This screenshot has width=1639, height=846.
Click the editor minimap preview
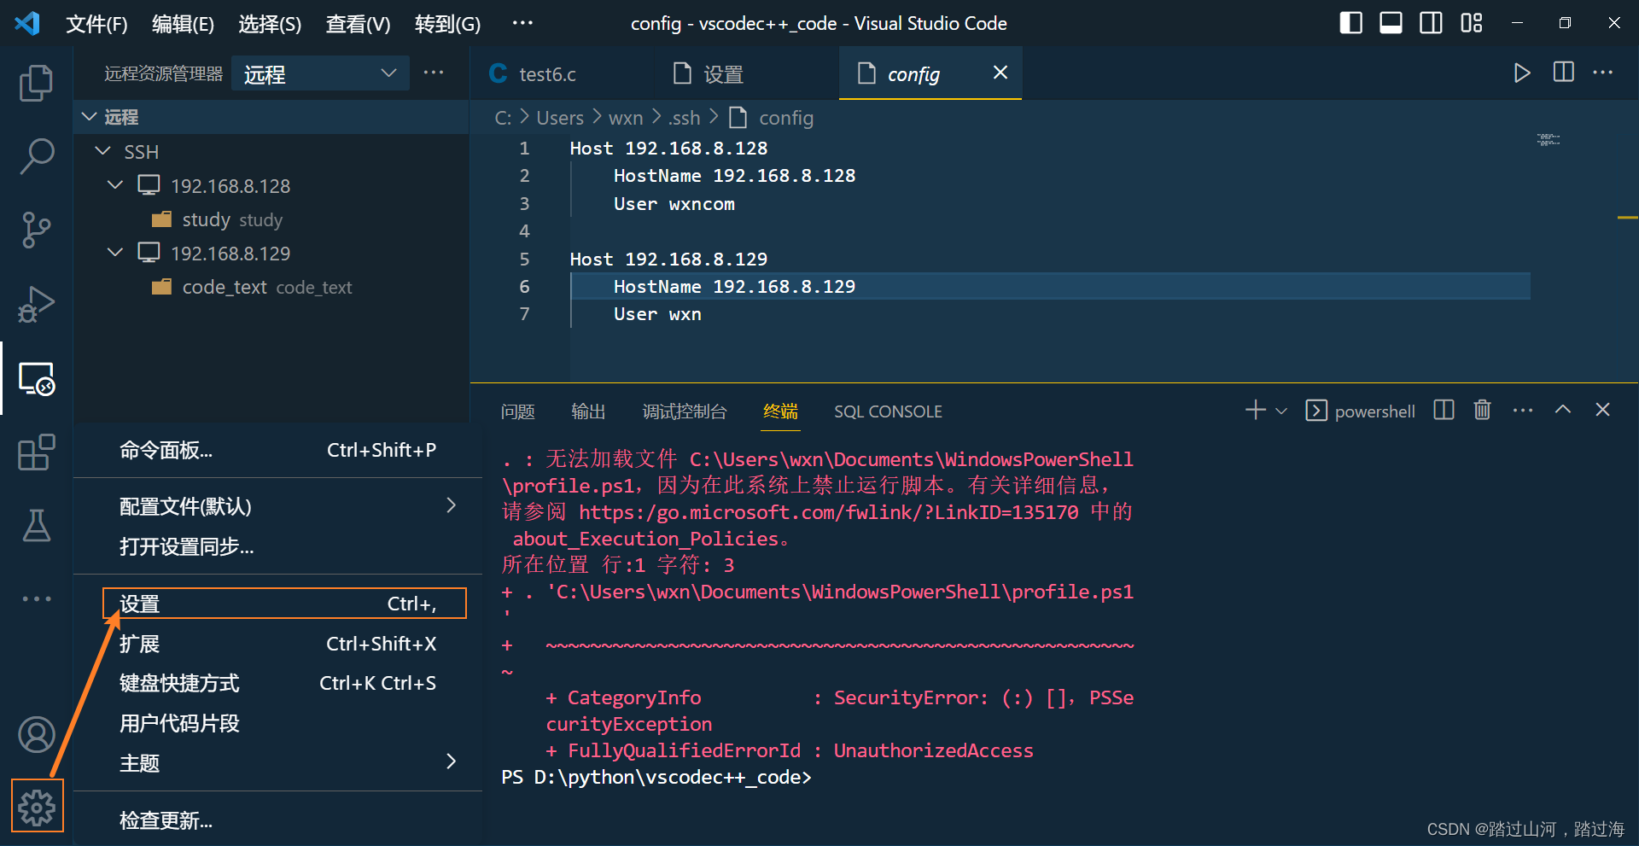(x=1549, y=139)
